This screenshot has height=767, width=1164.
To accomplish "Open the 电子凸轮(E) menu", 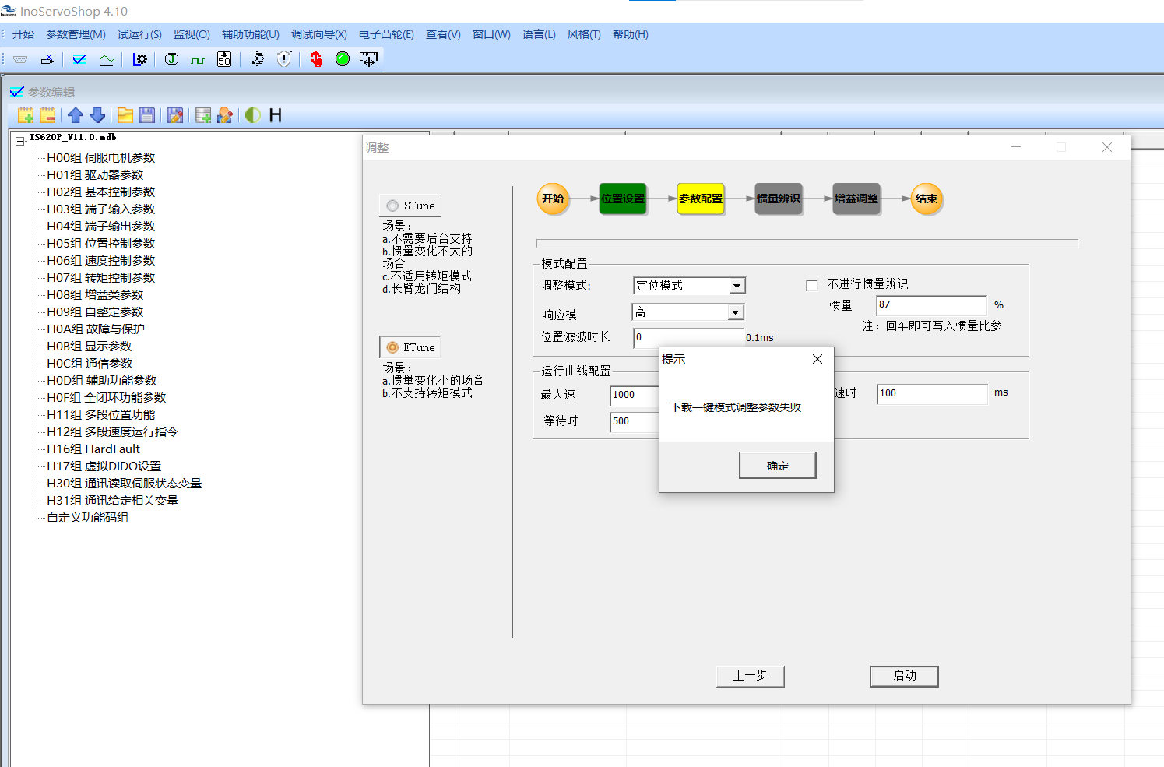I will pyautogui.click(x=387, y=34).
